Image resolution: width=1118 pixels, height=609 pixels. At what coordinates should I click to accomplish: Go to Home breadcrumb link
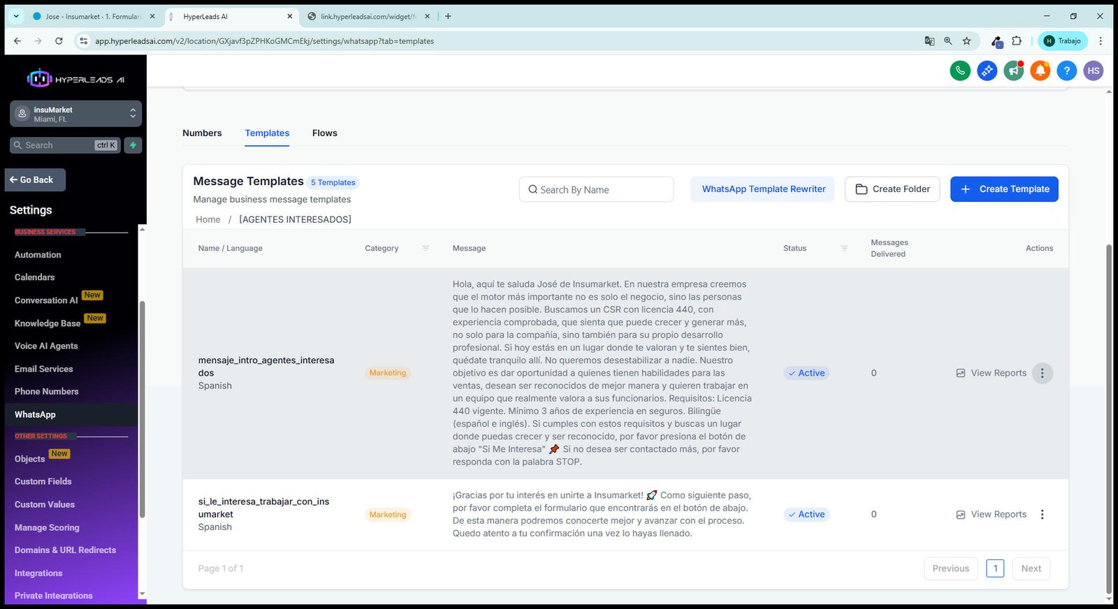click(x=208, y=219)
